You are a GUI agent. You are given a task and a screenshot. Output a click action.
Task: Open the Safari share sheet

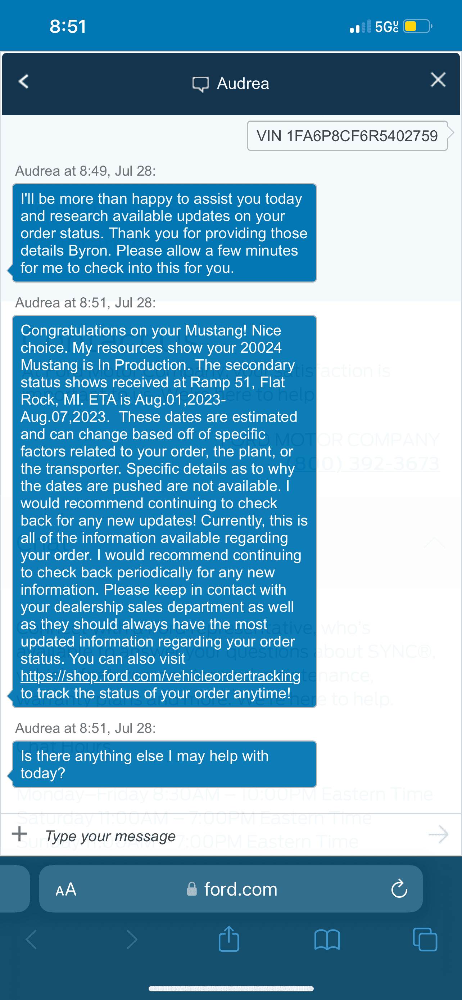[229, 939]
